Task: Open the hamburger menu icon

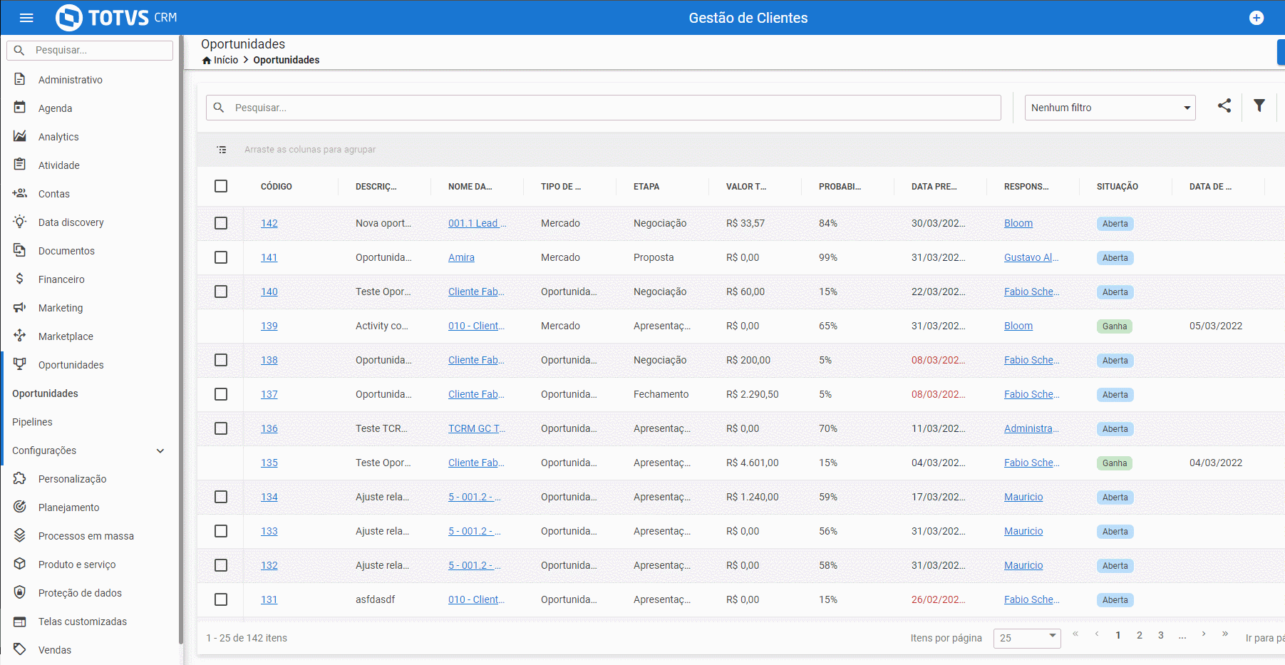Action: click(x=26, y=18)
